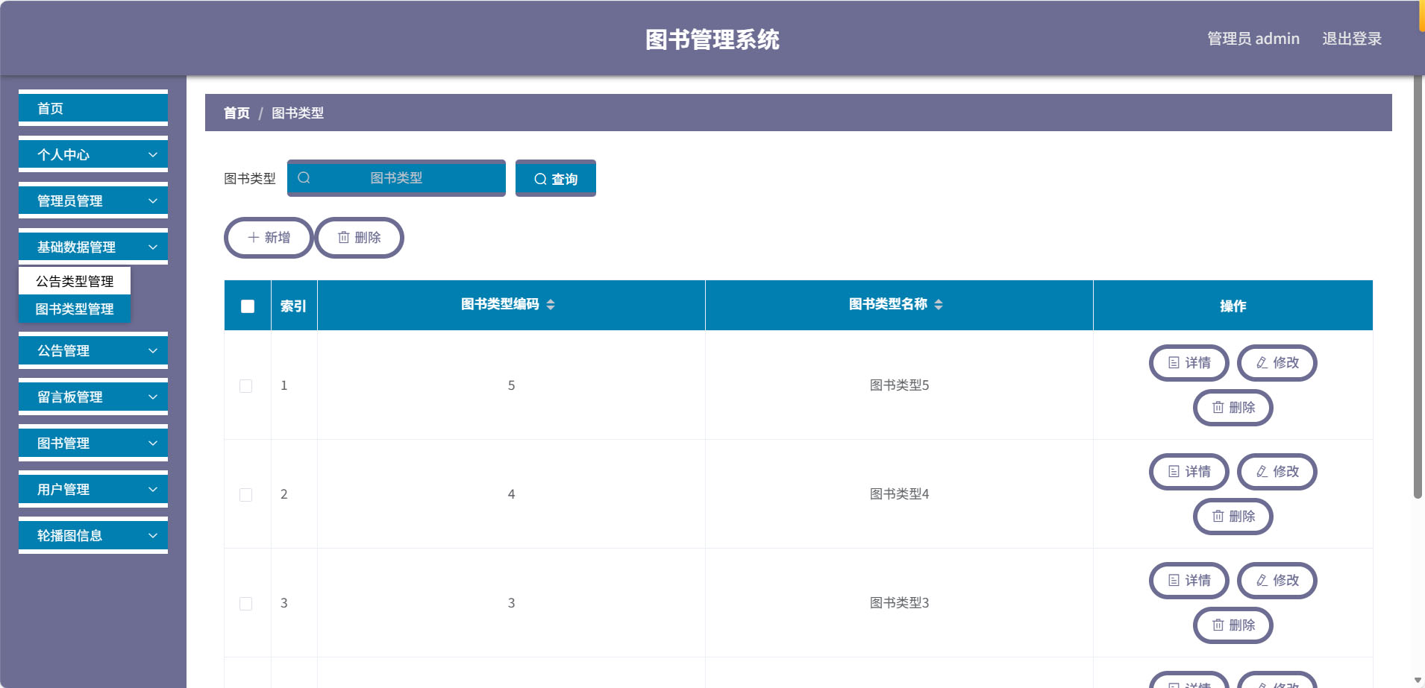Collapse the 基础数据管理 menu chevron
This screenshot has width=1425, height=688.
[x=153, y=247]
